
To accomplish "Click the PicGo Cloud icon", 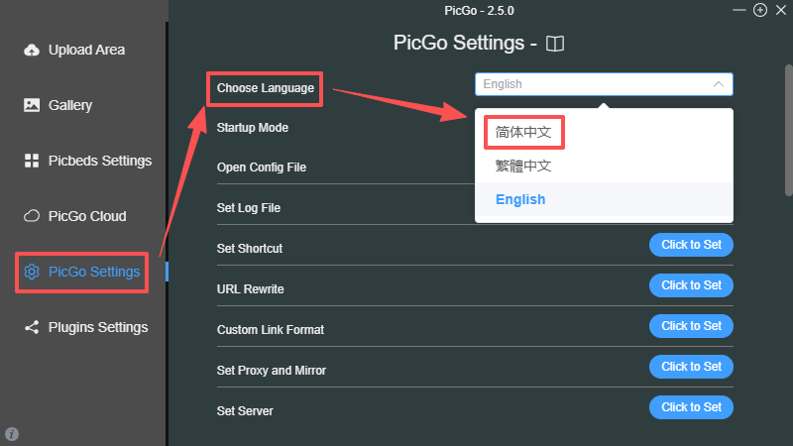I will [32, 216].
